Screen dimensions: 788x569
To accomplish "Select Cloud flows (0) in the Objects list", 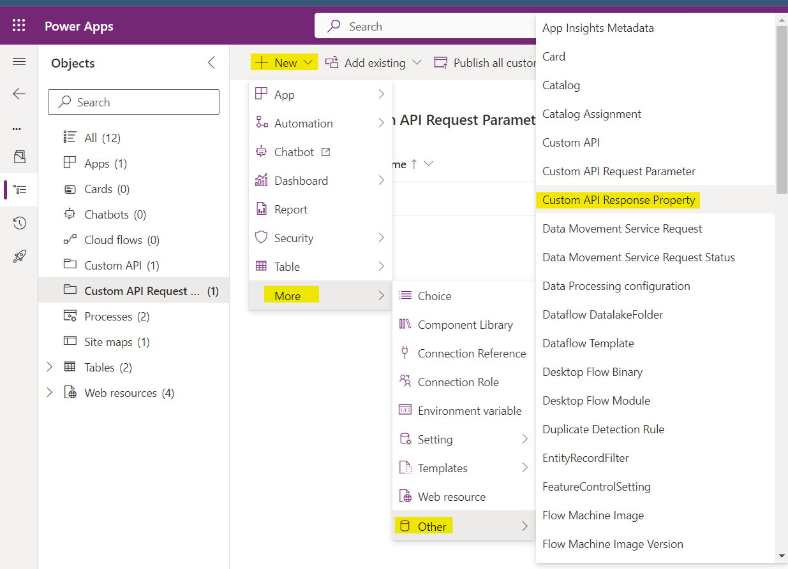I will (133, 240).
